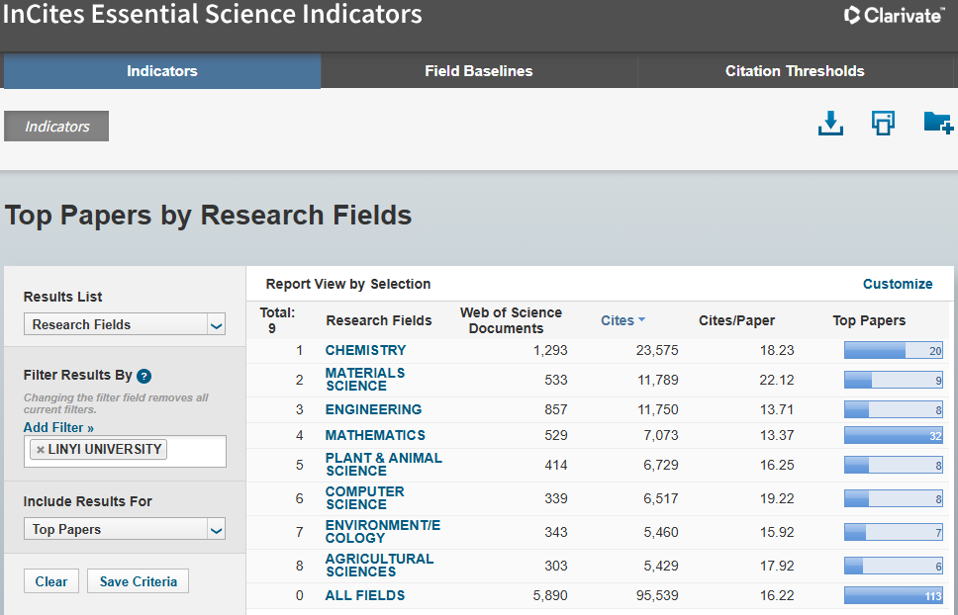Viewport: 958px width, 615px height.
Task: Click the Research Fields column header
Action: pos(379,320)
